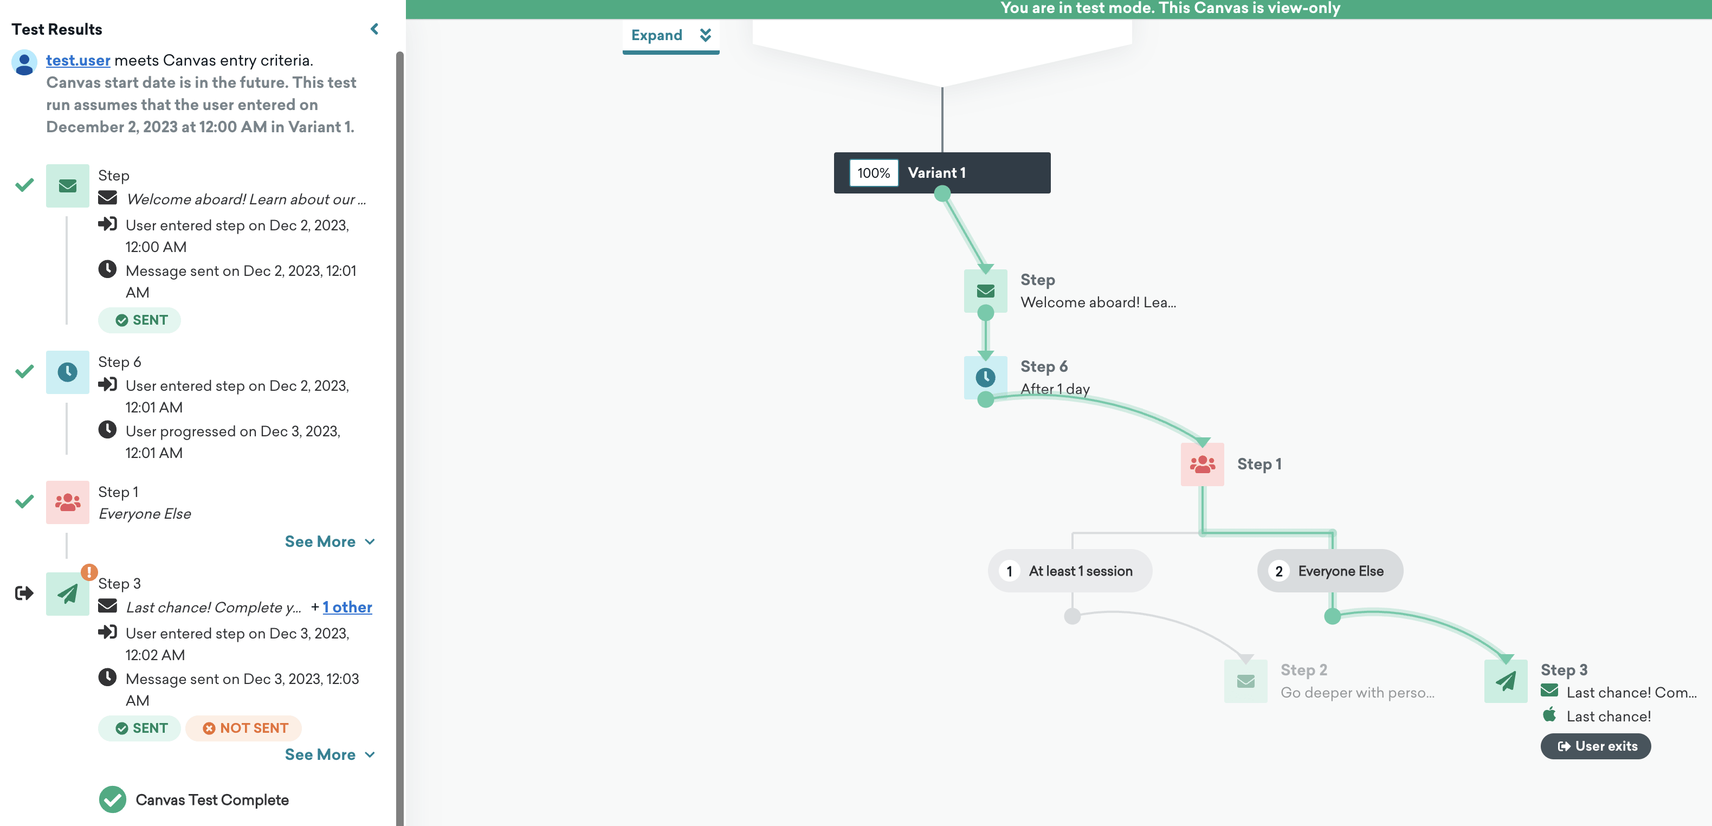Click the greyed Step 2 email icon
Screen dimensions: 1712x826
1245,680
